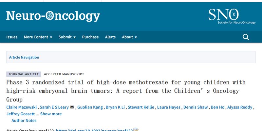Expand the About dropdown menu

(x=129, y=37)
